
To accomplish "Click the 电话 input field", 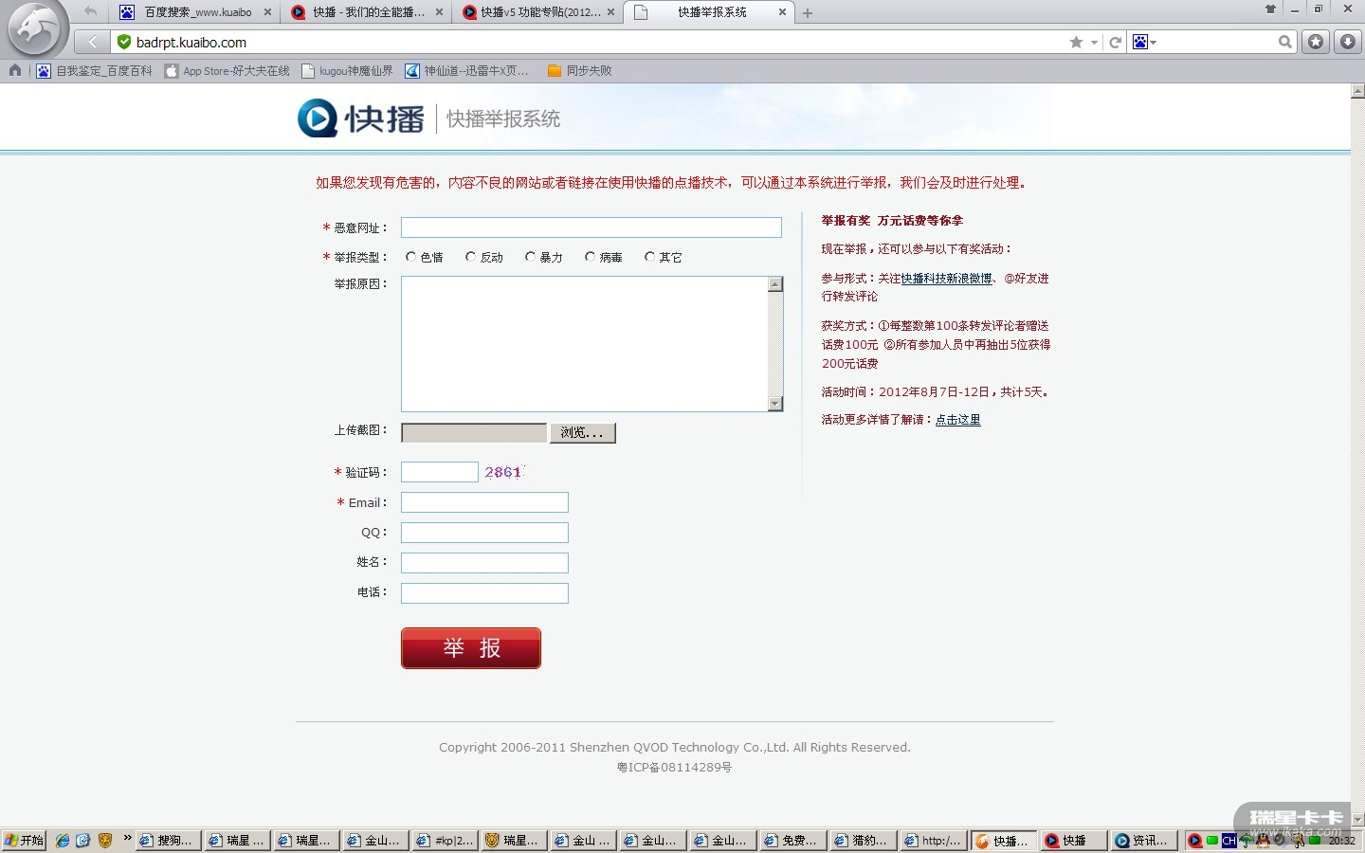I will (x=484, y=593).
